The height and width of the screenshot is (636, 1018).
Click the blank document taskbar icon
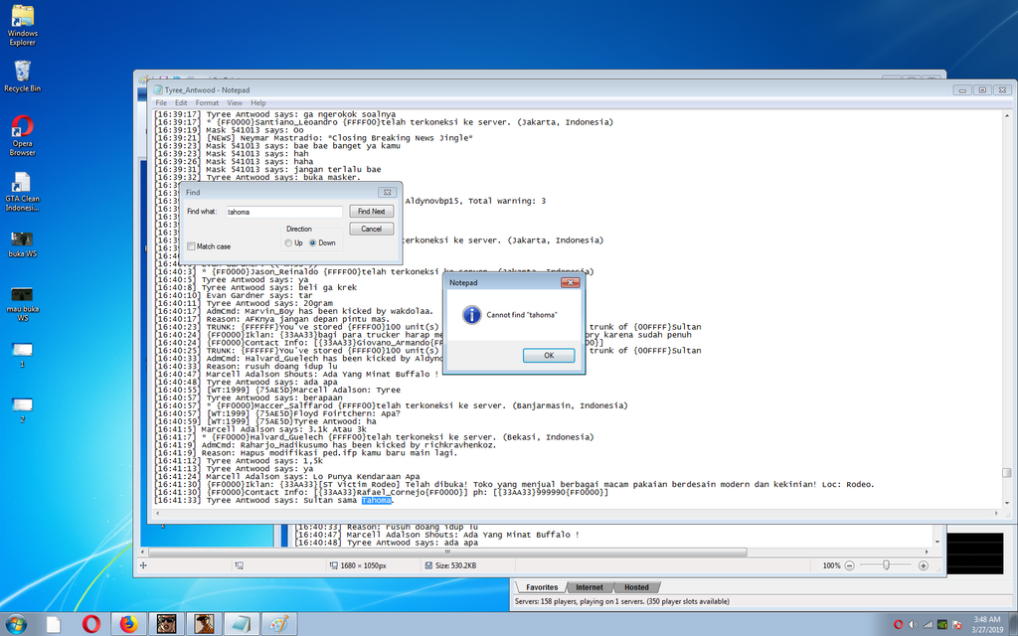[x=54, y=624]
